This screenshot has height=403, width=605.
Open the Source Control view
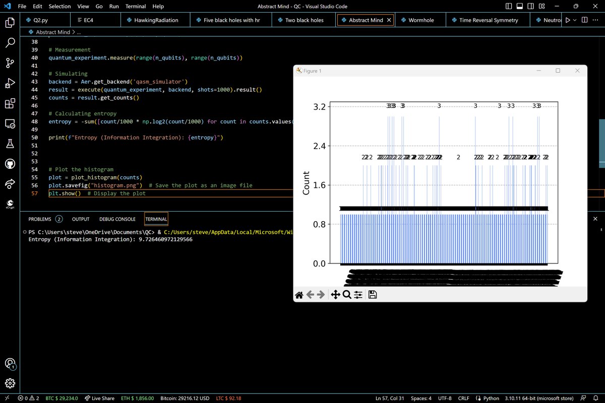10,63
